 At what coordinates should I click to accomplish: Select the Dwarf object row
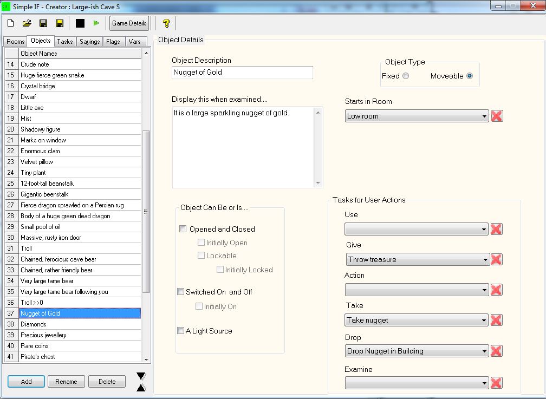(x=80, y=97)
